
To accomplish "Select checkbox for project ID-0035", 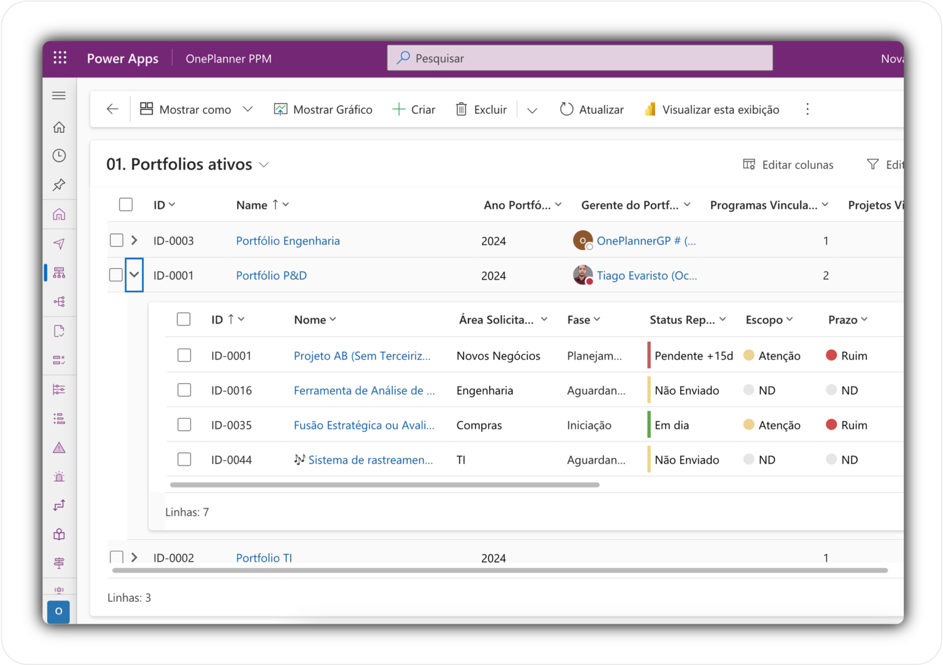I will pos(184,425).
